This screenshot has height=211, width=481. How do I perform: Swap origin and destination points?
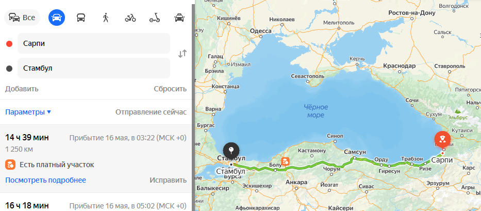point(183,54)
